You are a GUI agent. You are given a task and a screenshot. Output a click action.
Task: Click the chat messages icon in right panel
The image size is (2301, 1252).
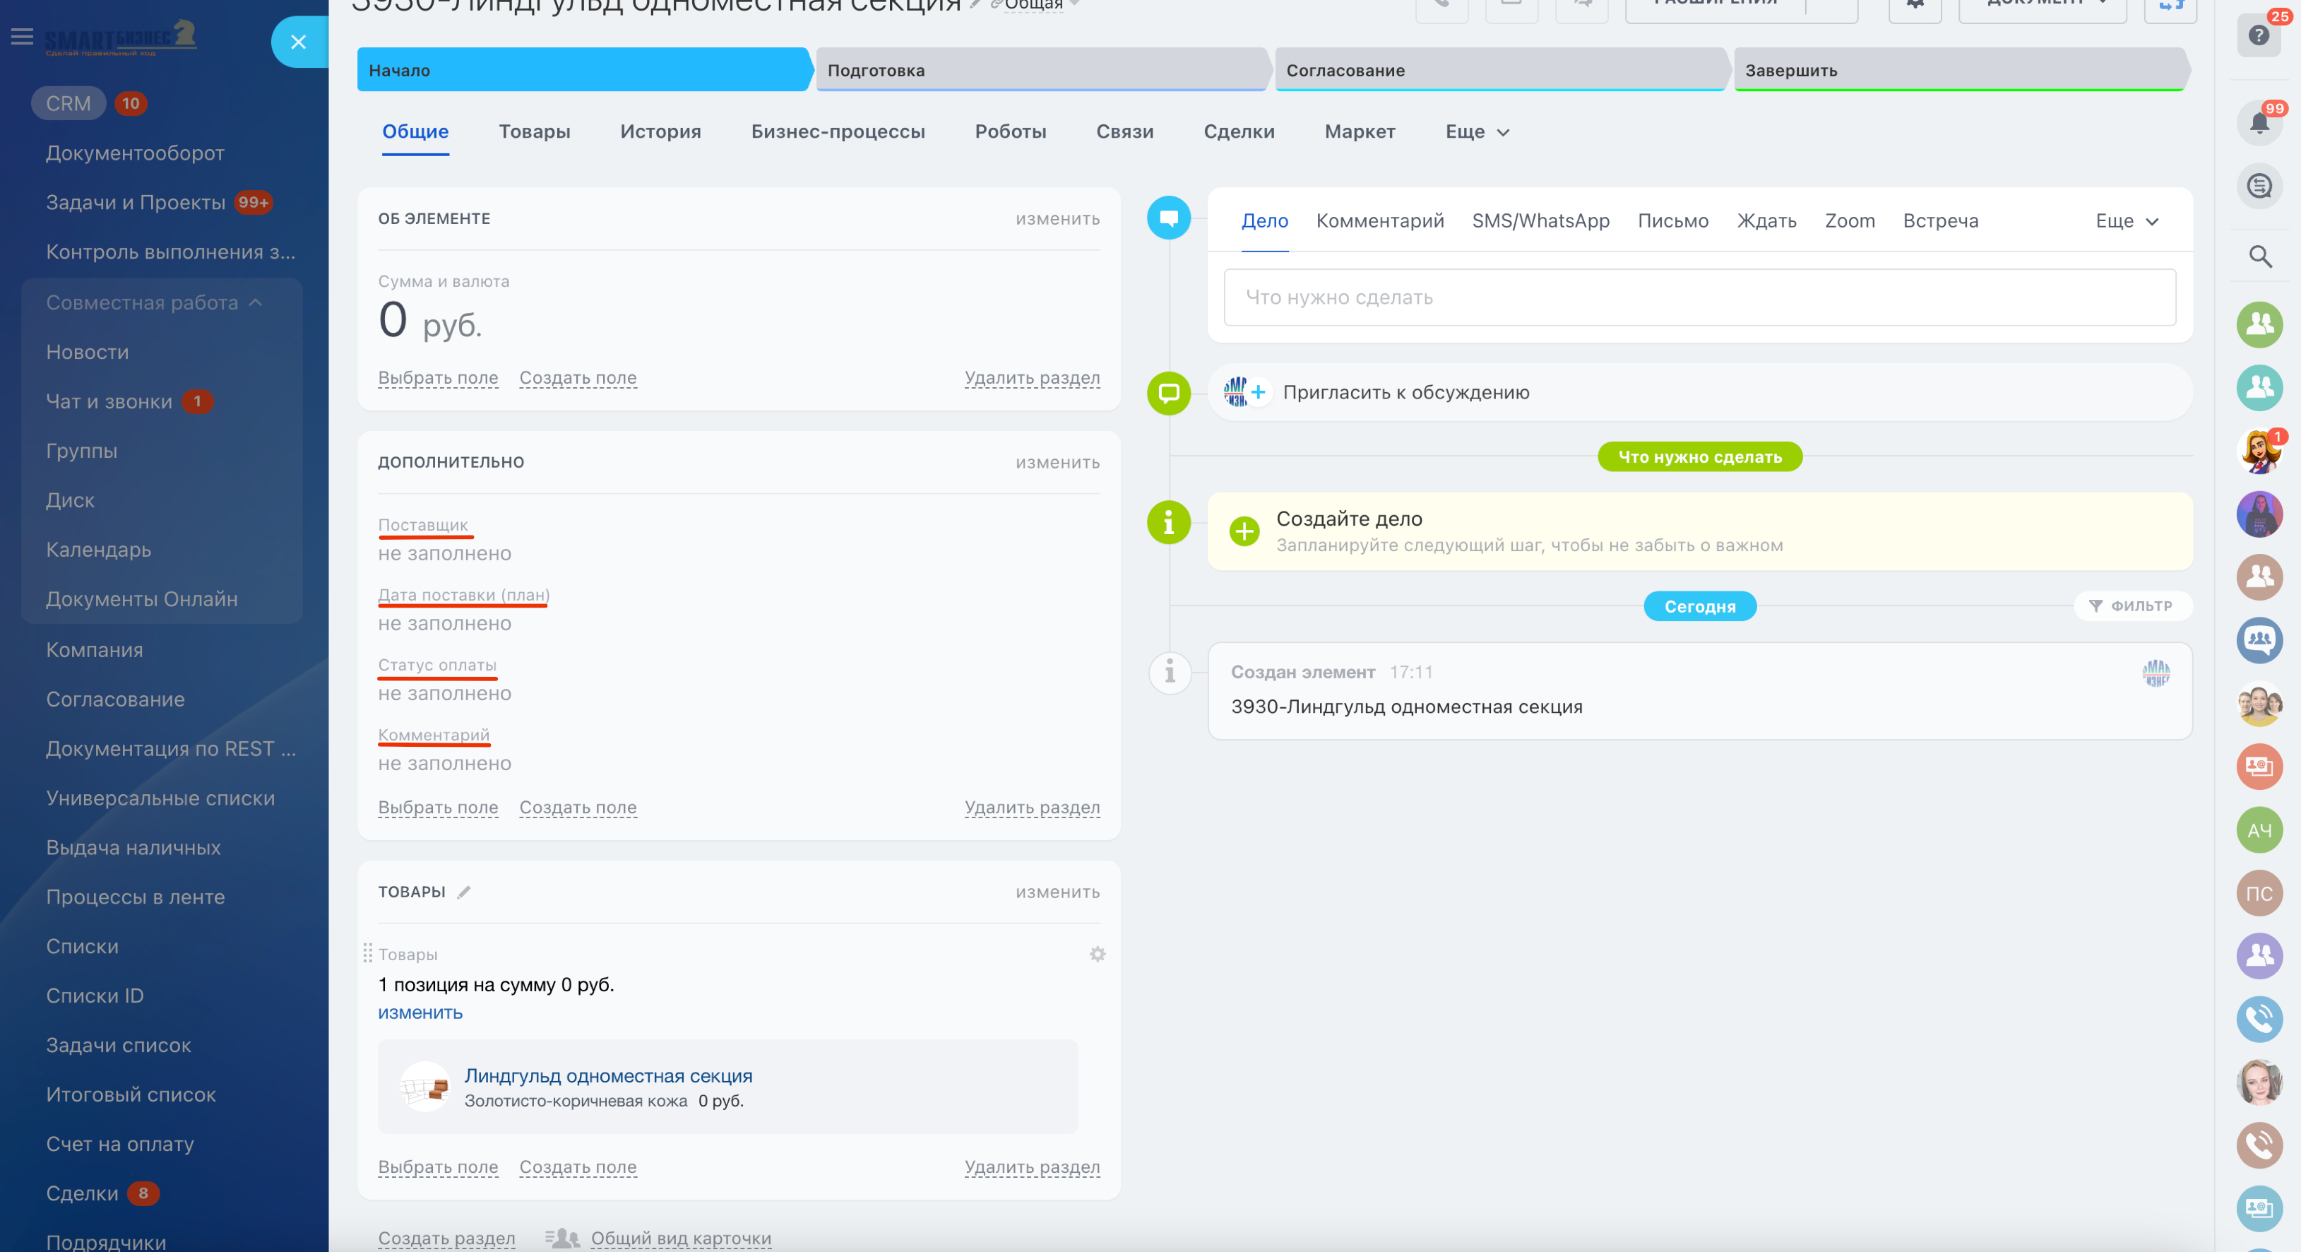tap(2259, 186)
